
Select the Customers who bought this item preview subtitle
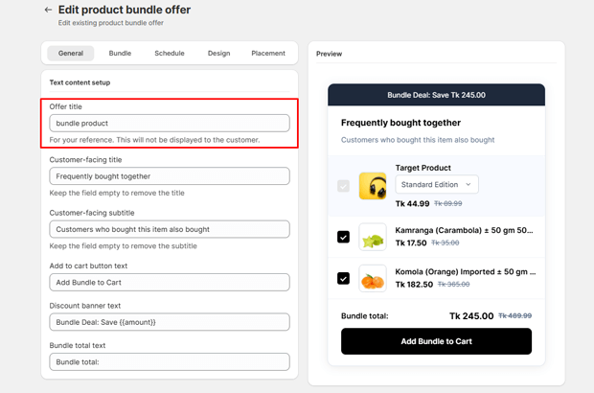point(418,140)
